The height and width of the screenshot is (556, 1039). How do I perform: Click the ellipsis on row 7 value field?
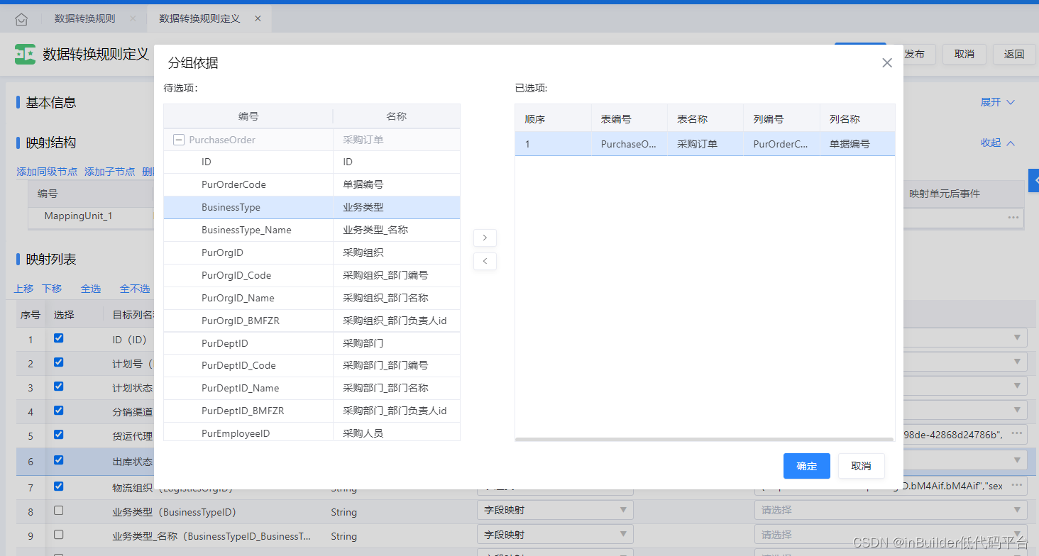tap(1016, 486)
